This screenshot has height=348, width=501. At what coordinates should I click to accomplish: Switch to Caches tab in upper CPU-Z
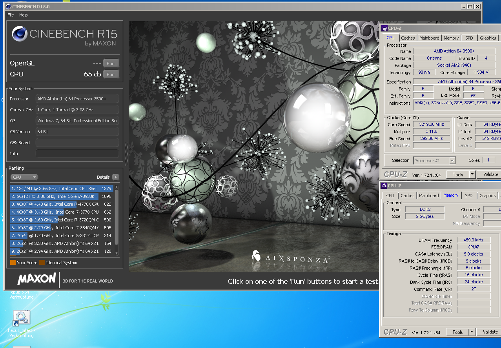(408, 38)
